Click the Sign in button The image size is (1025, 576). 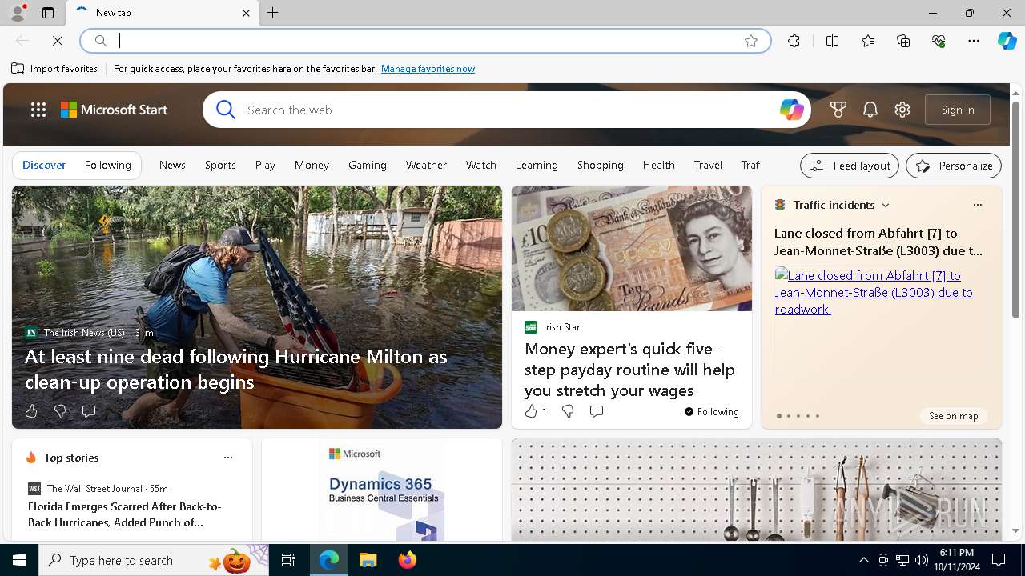[958, 110]
